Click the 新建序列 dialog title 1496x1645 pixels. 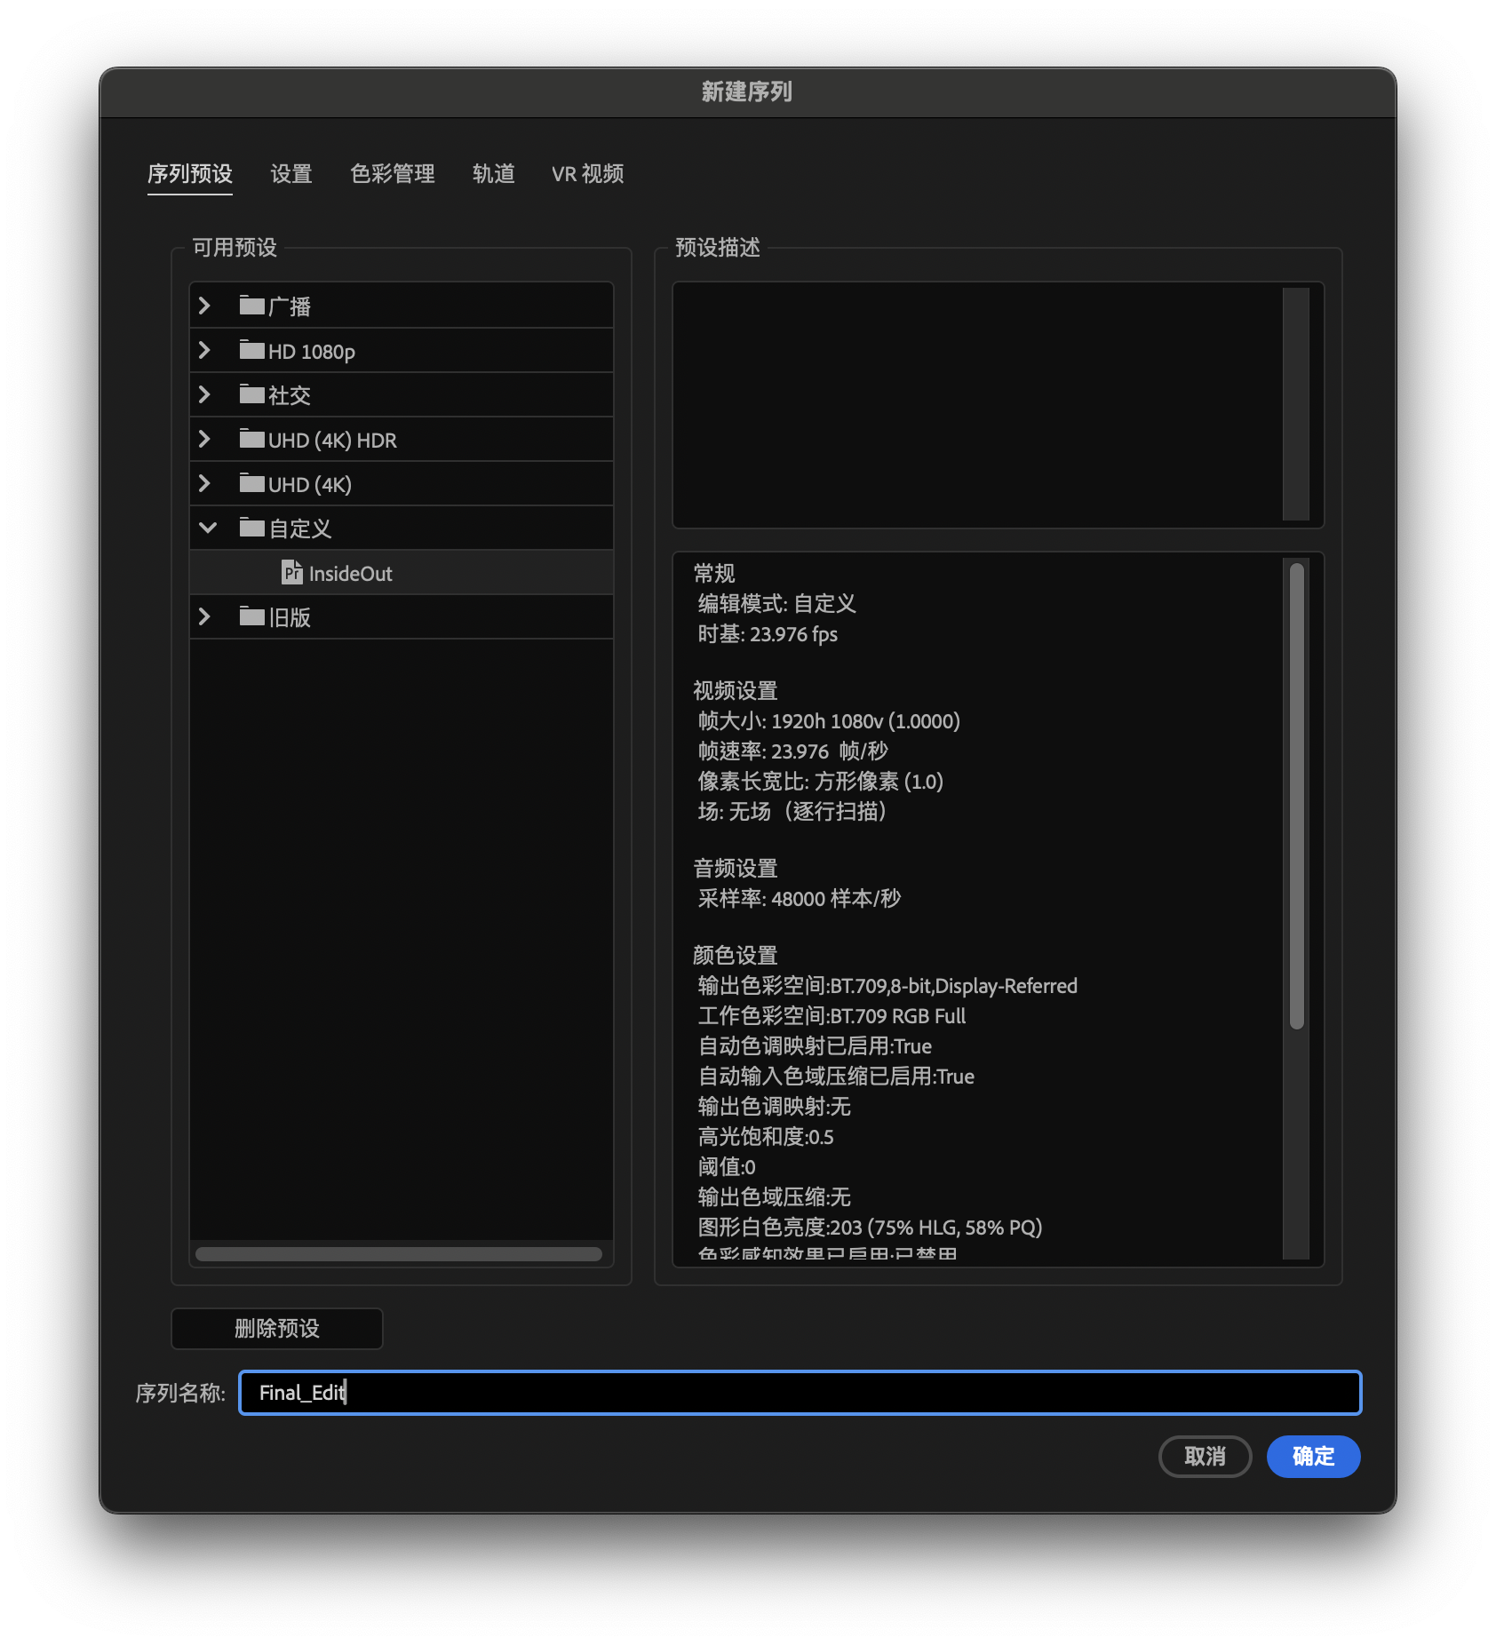[747, 91]
